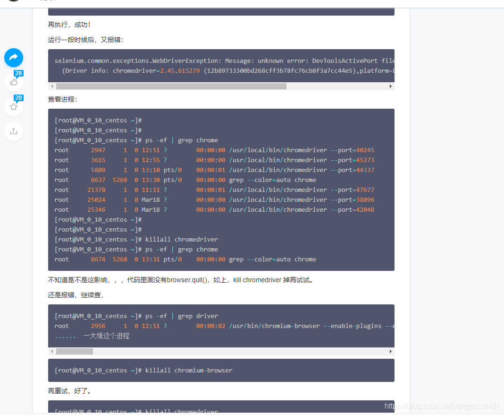This screenshot has height=415, width=504.
Task: Click the thumbs-up like icon
Action: coord(14,82)
